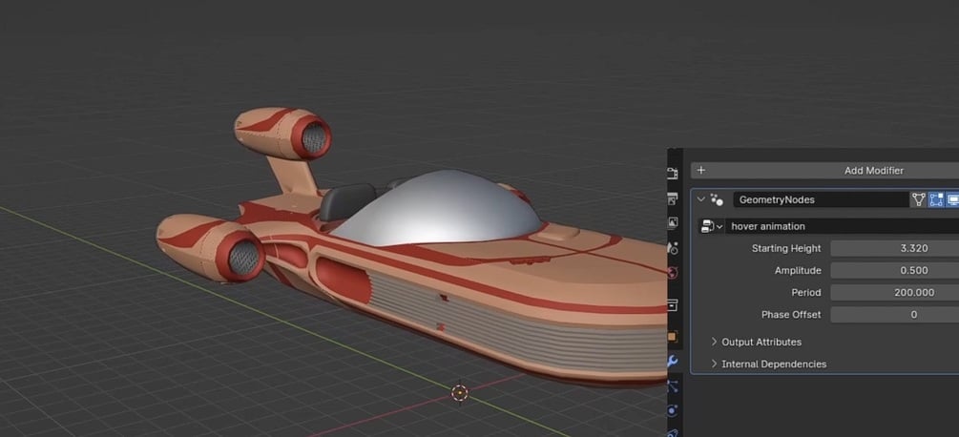Open the node group browse dropdown
959x437 pixels.
pos(711,226)
